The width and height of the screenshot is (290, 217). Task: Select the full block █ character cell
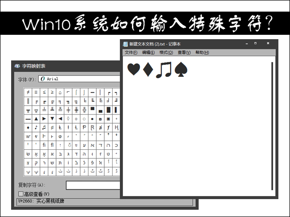(108, 110)
